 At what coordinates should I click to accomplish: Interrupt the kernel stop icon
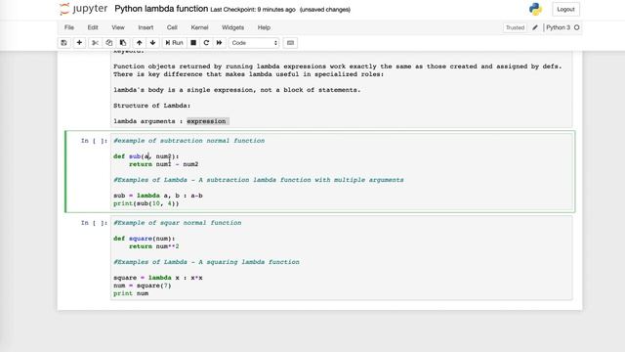[x=193, y=43]
